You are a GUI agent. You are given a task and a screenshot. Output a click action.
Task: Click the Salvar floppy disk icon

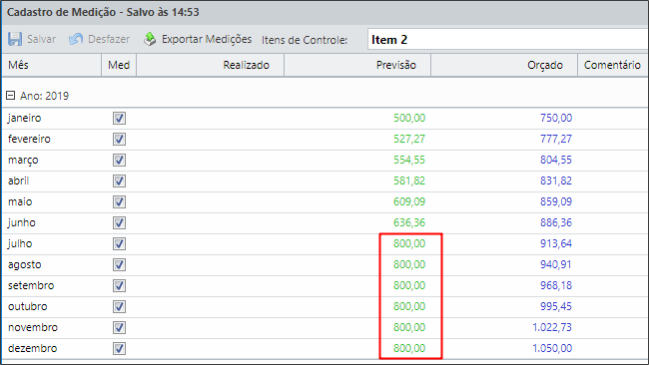pyautogui.click(x=15, y=39)
